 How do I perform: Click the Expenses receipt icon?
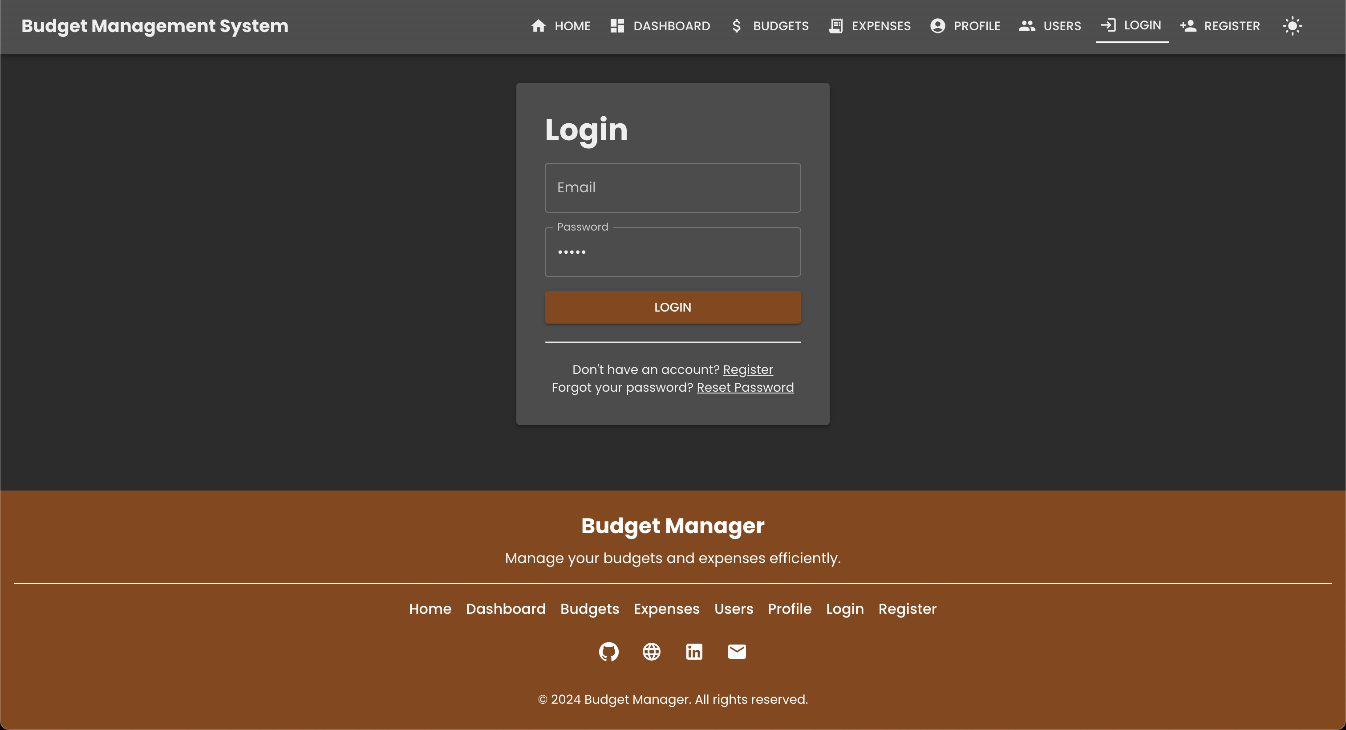835,26
